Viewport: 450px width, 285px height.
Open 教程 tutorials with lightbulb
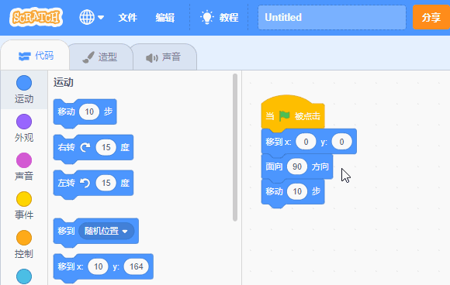219,17
